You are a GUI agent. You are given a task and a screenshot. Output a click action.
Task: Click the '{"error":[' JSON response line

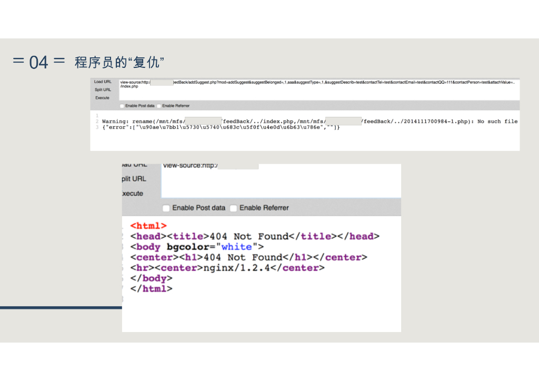(x=221, y=127)
